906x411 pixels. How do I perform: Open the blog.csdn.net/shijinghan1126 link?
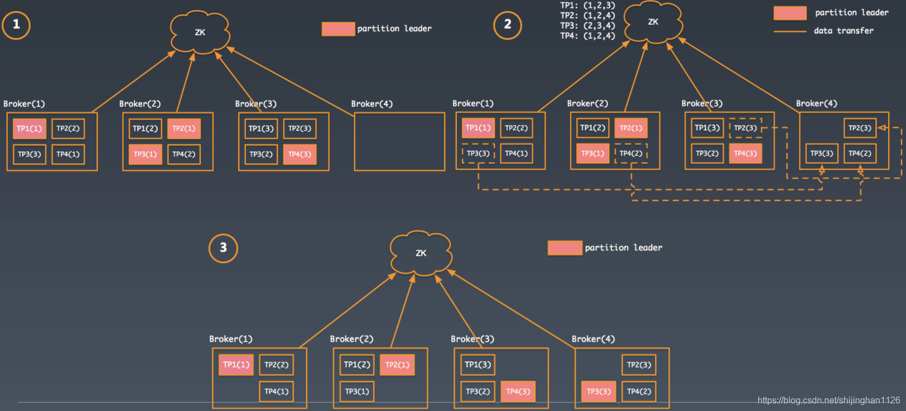(x=829, y=400)
